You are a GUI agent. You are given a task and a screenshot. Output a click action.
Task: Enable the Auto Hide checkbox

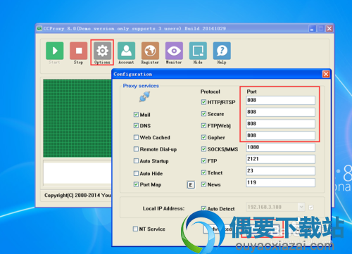(136, 173)
